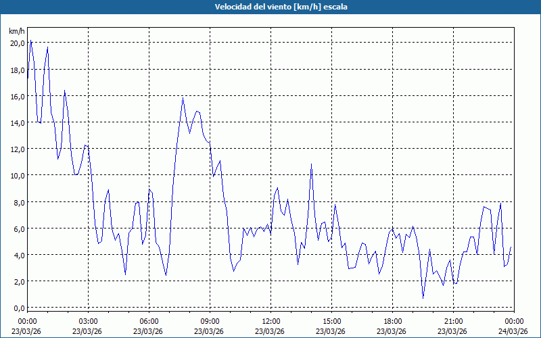
Task: Select the 09:00 time marker
Action: (210, 321)
